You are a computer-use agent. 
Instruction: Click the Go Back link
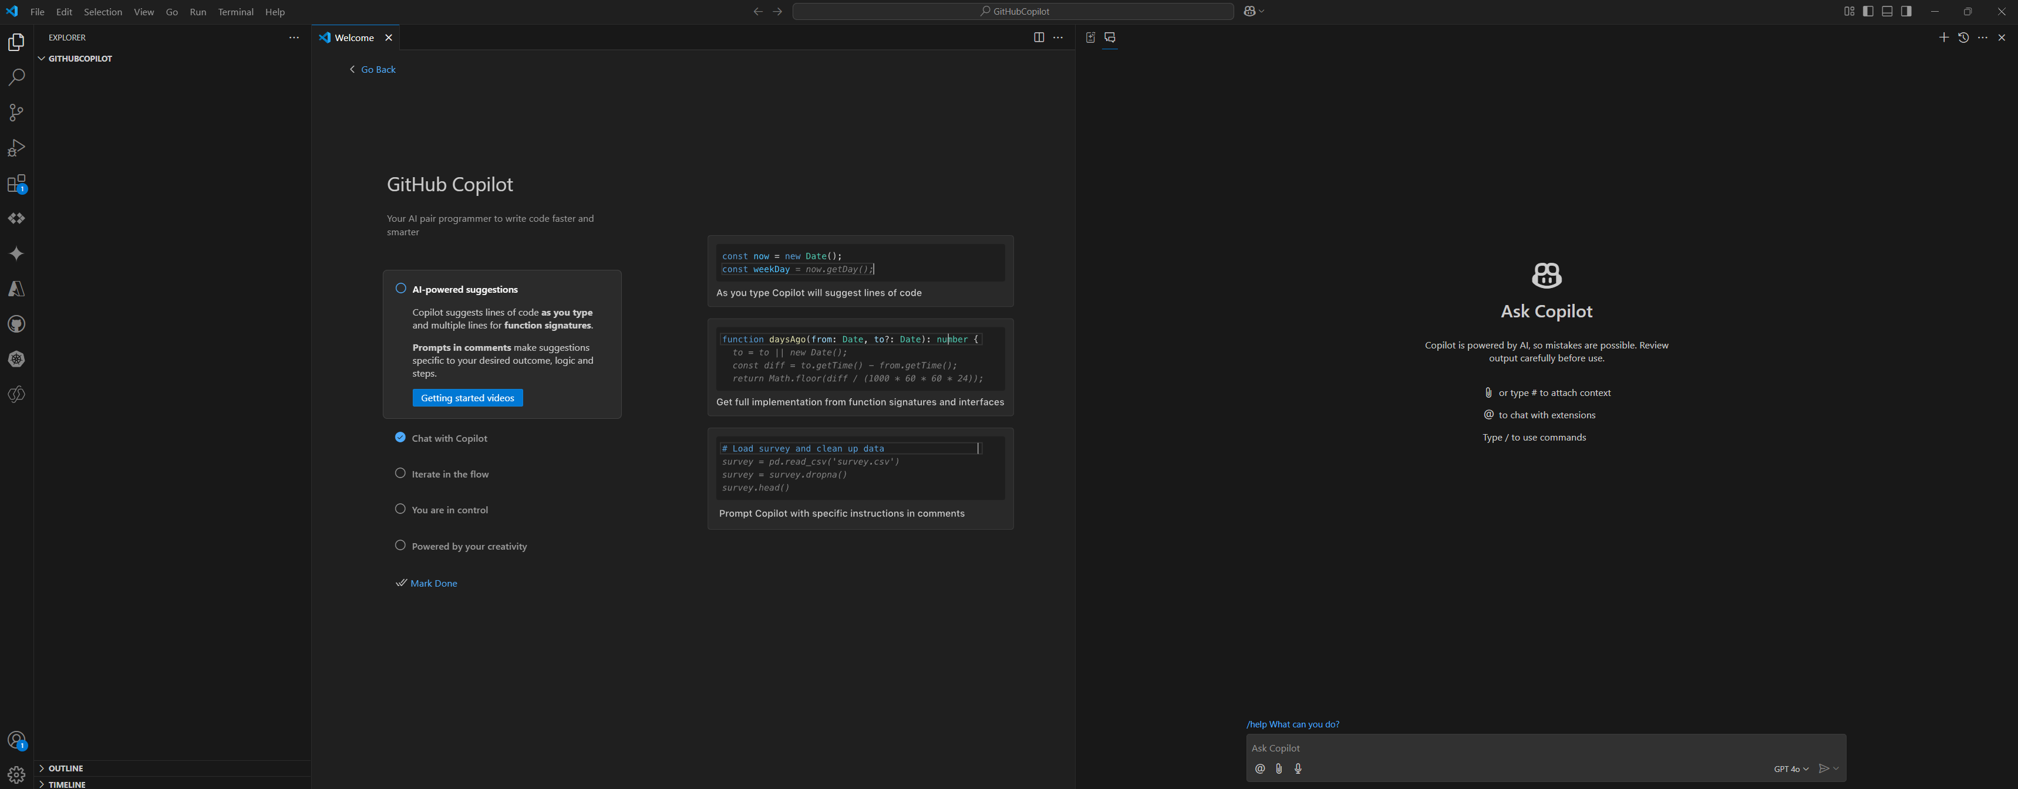[372, 70]
